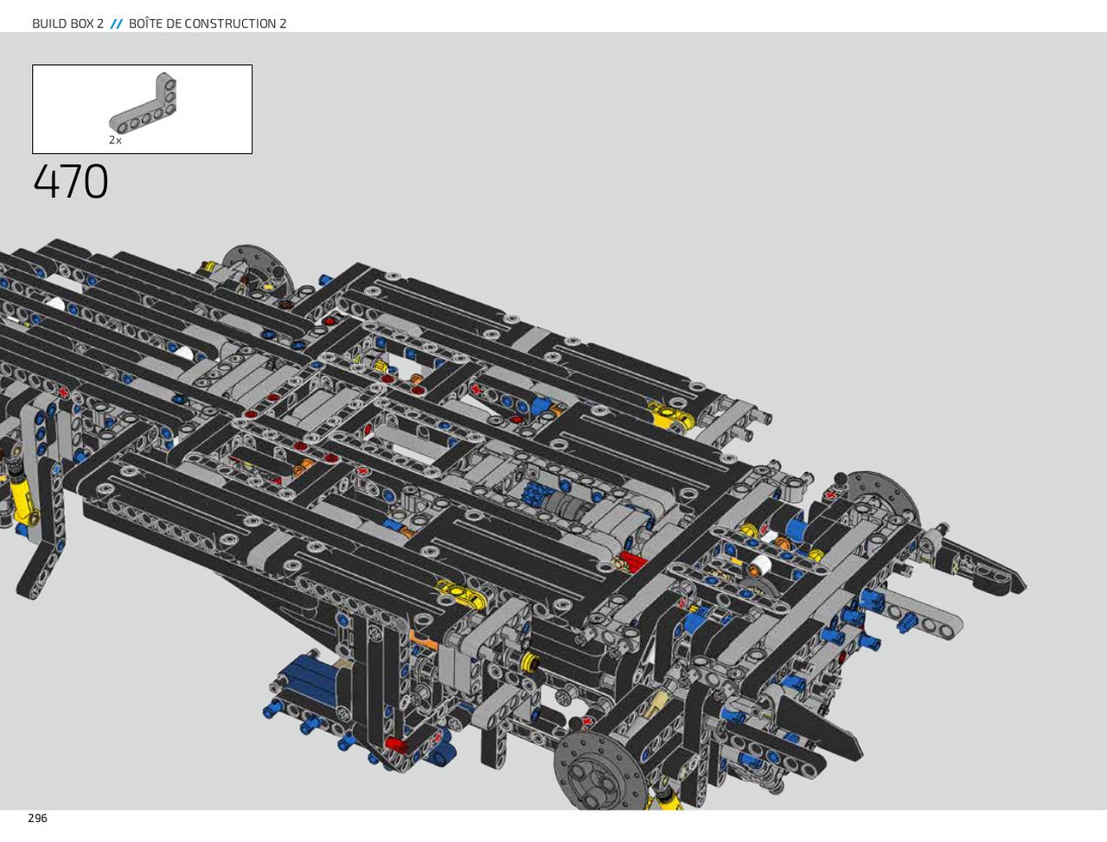Click the "BOÎTE DE CONSTRUCTION 2" header text

(x=208, y=23)
